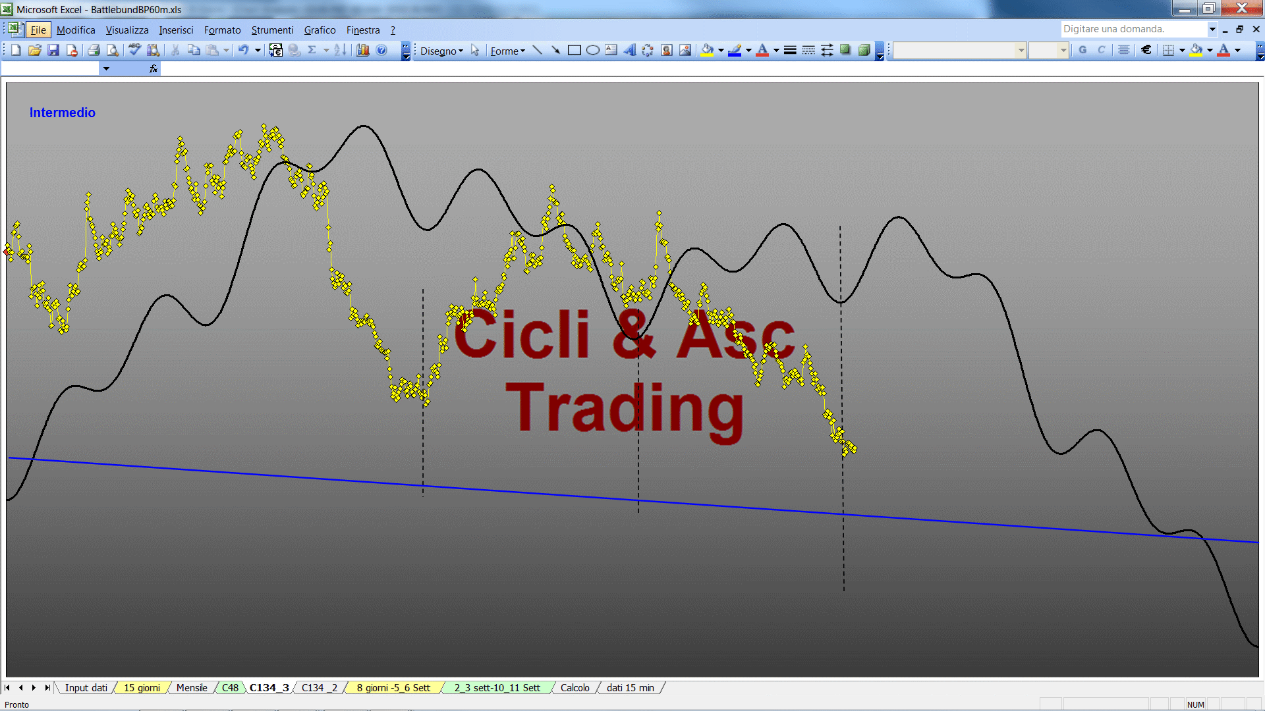The height and width of the screenshot is (711, 1265).
Task: Open the Grafico menu
Action: 320,30
